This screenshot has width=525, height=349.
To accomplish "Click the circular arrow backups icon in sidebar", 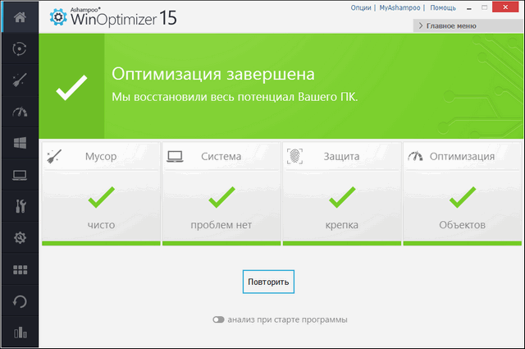I will (x=20, y=301).
